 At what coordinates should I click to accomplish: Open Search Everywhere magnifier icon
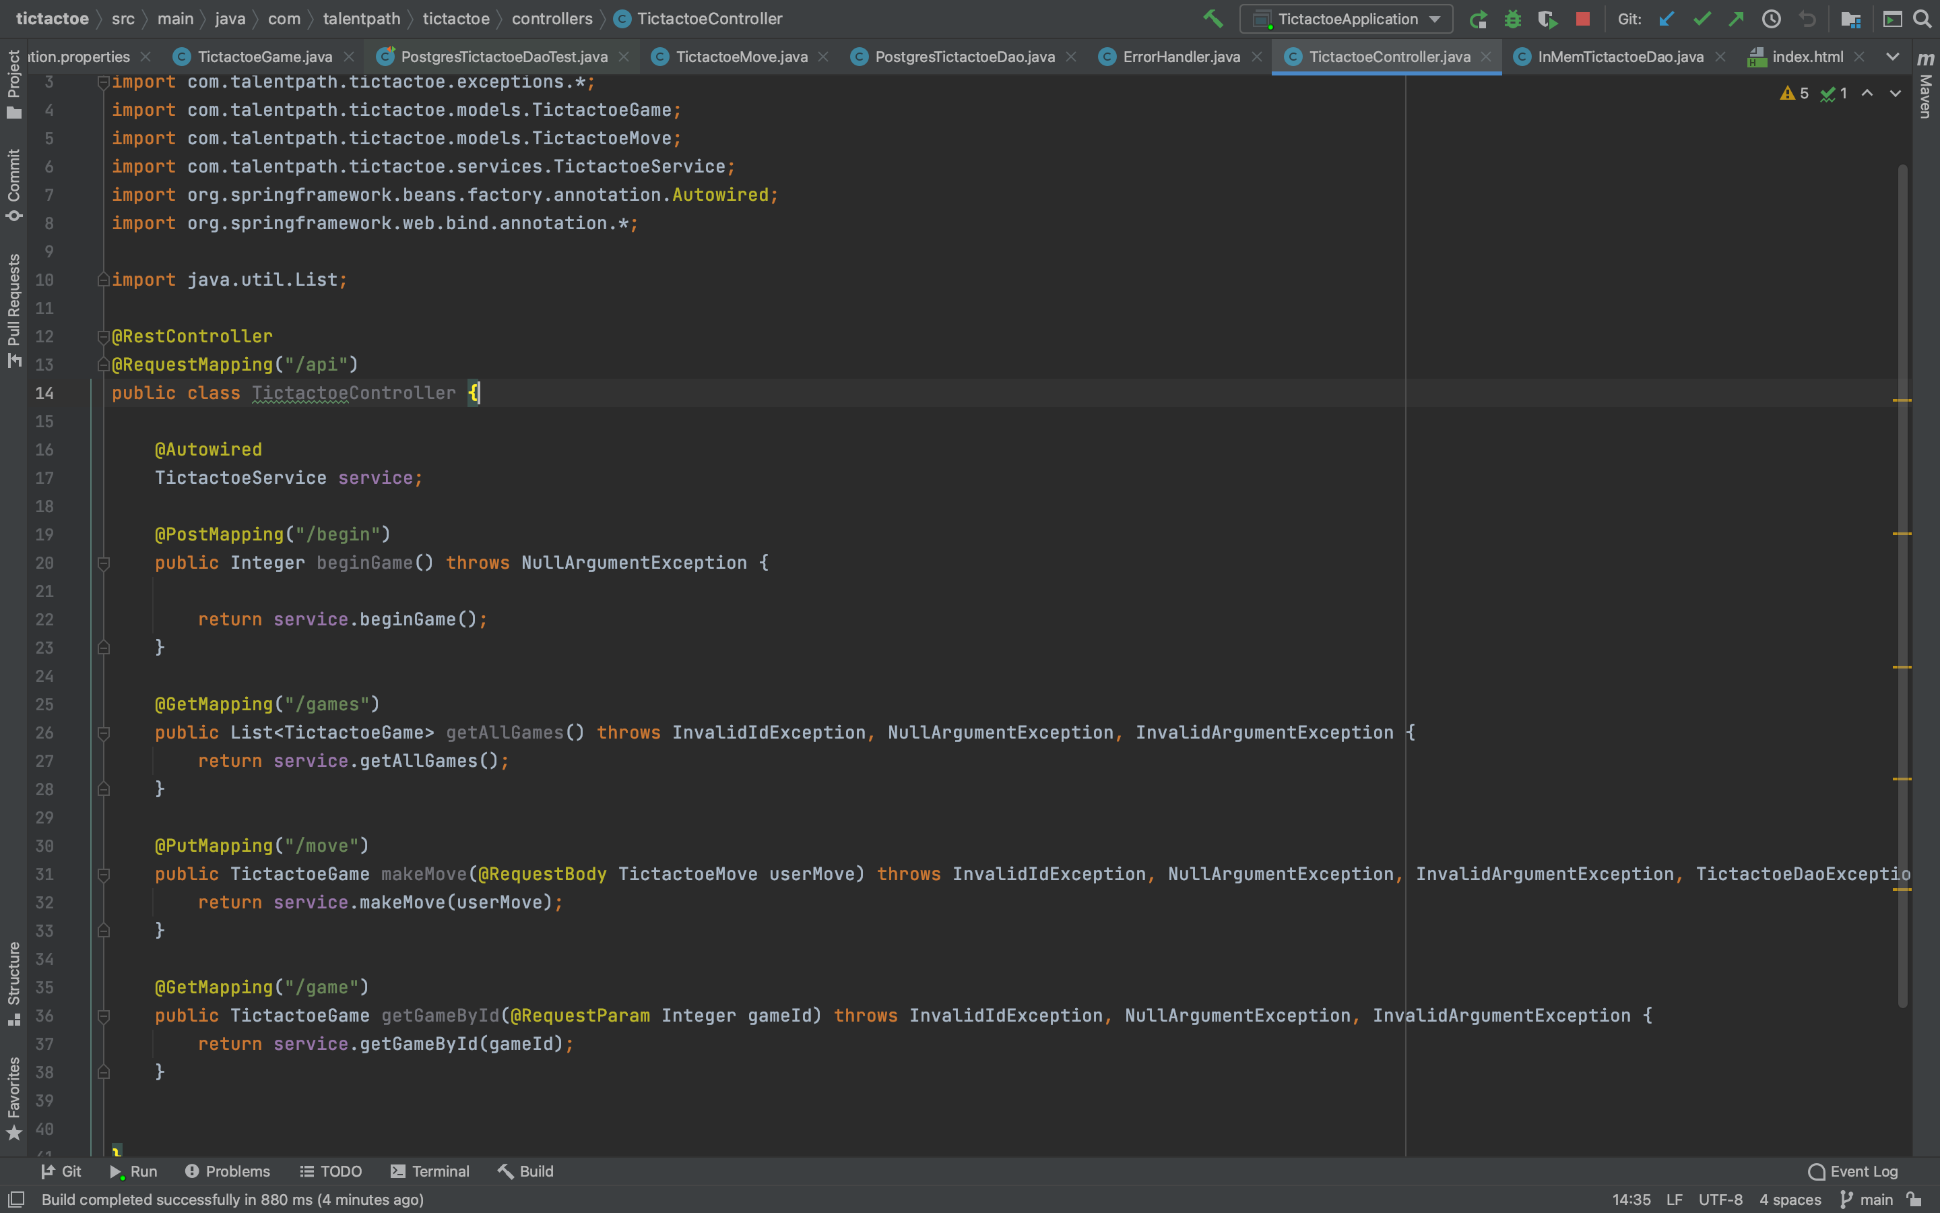coord(1922,18)
